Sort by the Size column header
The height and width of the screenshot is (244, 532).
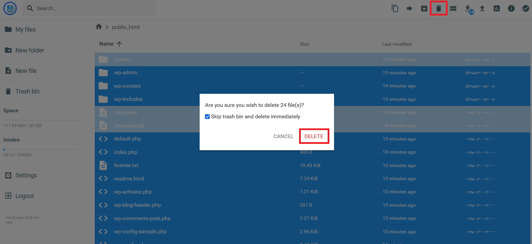(x=304, y=44)
